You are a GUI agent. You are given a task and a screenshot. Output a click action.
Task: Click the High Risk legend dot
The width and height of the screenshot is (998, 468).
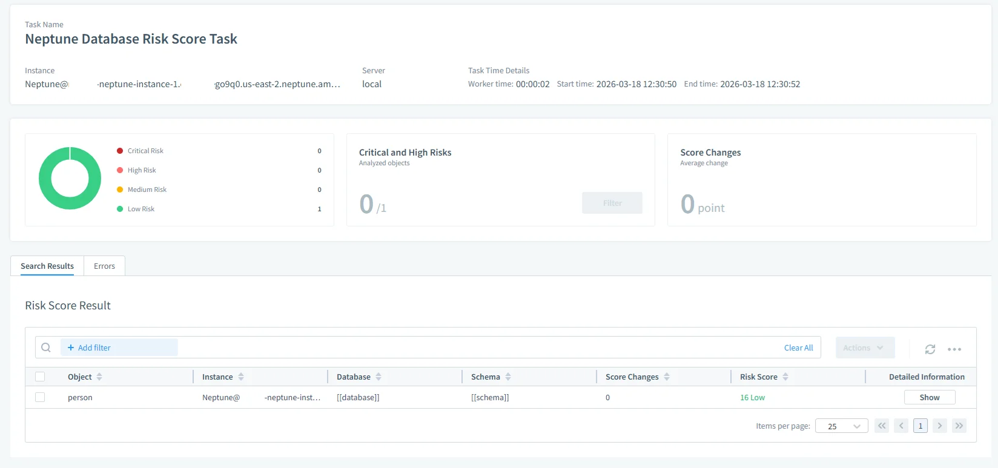[120, 170]
